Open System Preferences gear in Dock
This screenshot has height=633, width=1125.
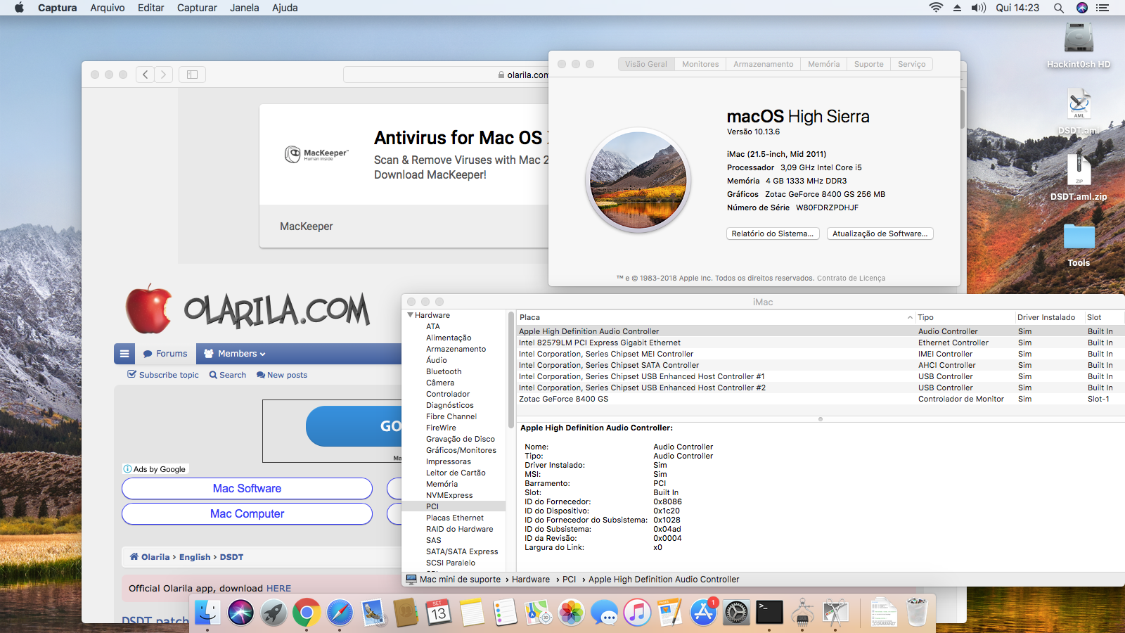(x=736, y=613)
